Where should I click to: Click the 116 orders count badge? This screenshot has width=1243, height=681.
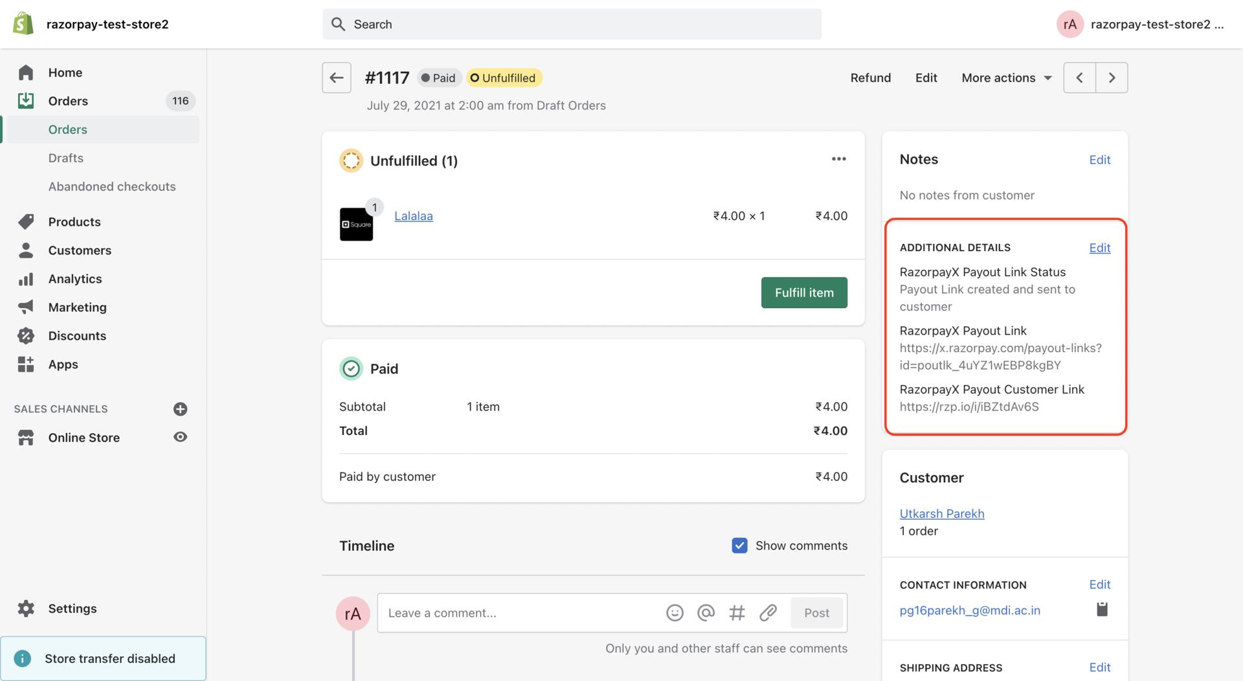181,101
